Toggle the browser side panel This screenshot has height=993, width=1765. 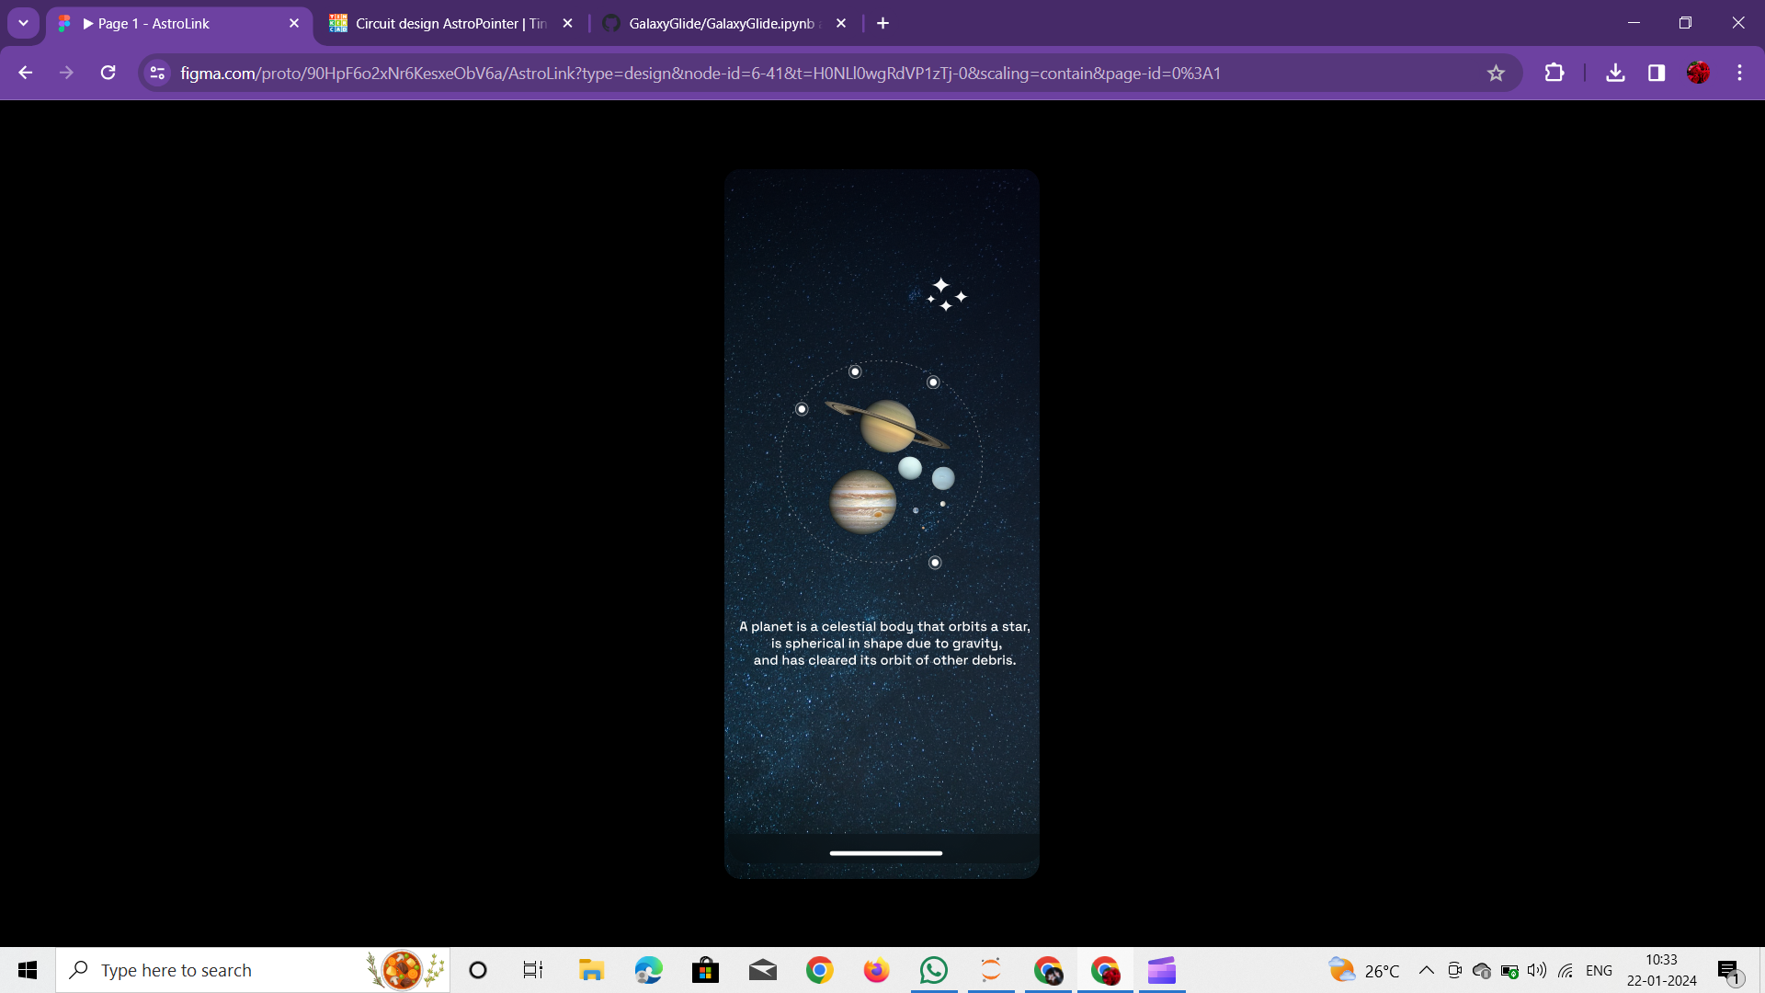[x=1657, y=74]
